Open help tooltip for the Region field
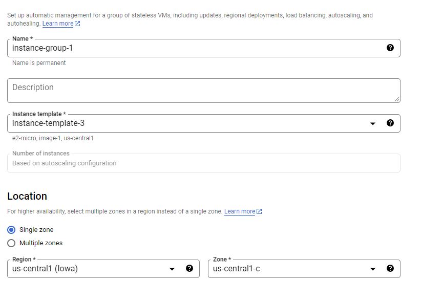 point(190,268)
